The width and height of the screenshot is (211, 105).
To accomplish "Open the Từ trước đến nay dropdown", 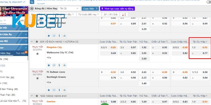I will tap(89, 14).
